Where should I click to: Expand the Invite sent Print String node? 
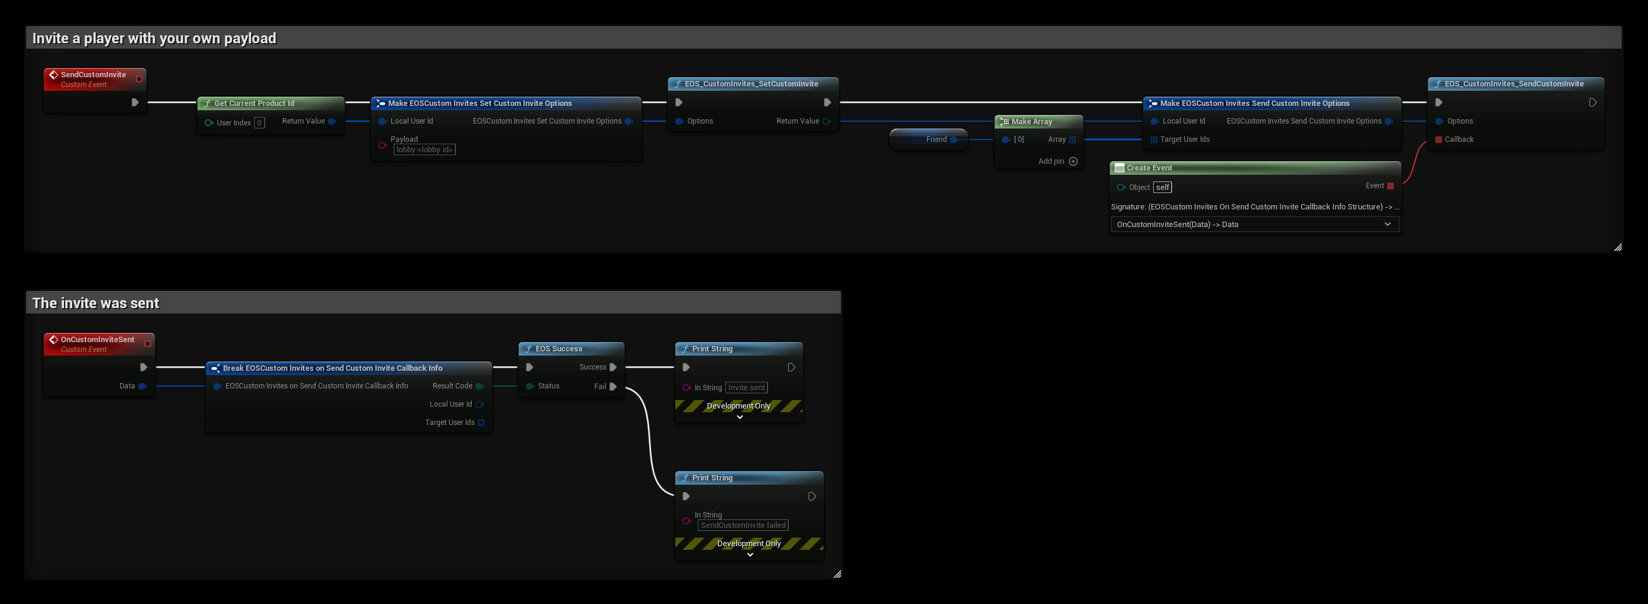(x=739, y=417)
